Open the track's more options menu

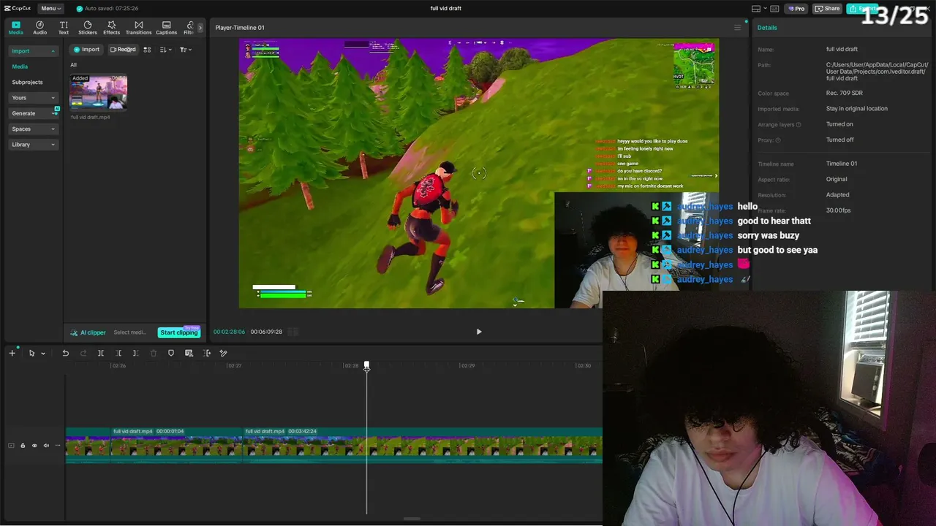58,446
